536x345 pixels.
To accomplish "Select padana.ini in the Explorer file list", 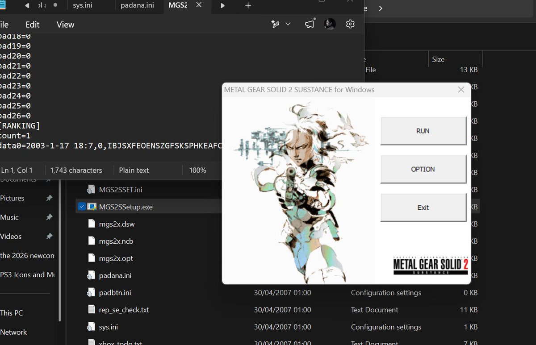I will pos(115,275).
